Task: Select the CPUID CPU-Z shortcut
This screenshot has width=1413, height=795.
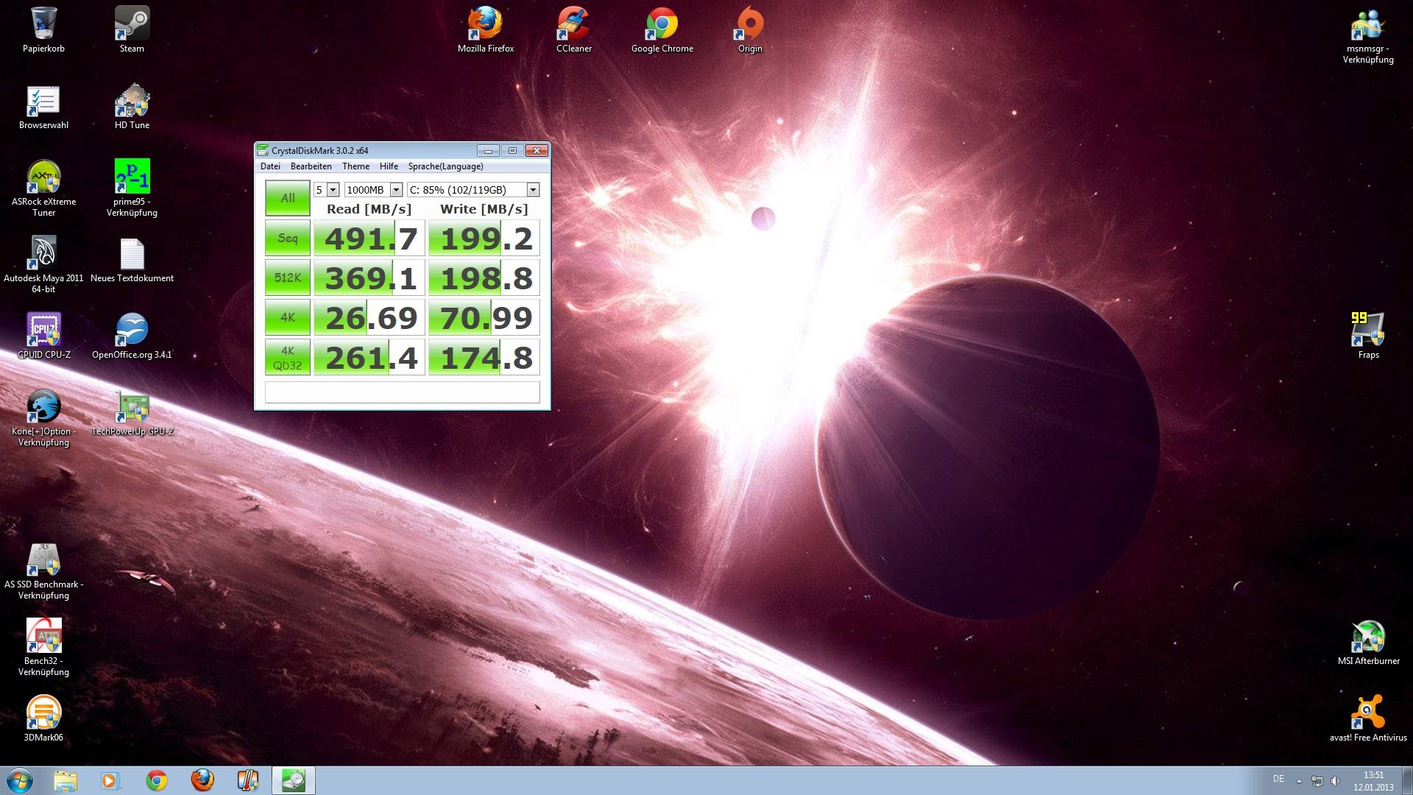Action: click(43, 336)
